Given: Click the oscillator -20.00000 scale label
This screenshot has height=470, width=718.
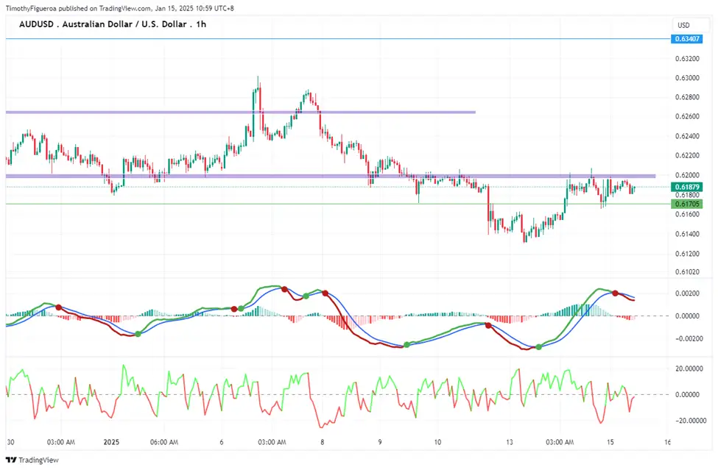Looking at the screenshot, I should [x=689, y=421].
